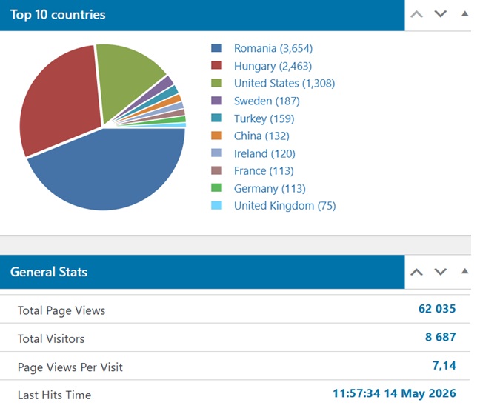Click the Last Hits Time timestamp

pos(394,393)
